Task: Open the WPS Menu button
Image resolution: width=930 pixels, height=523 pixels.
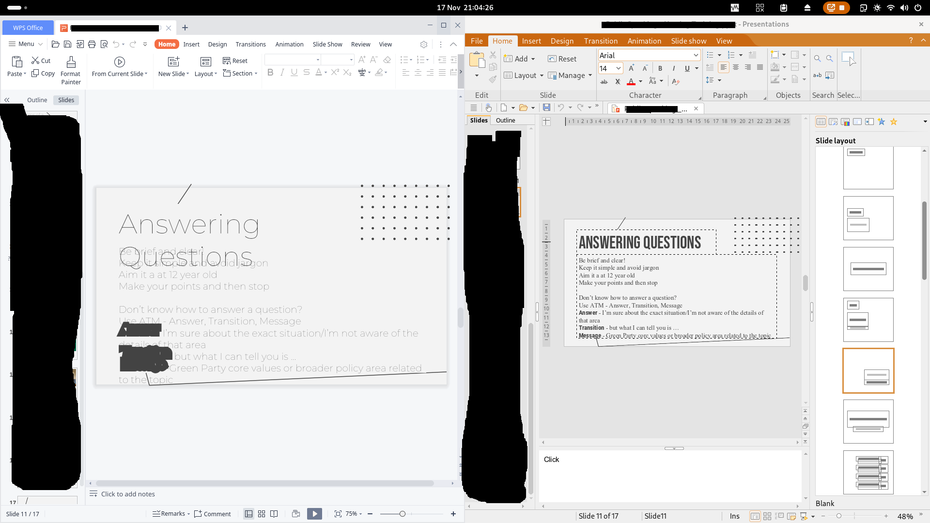Action: 26,44
